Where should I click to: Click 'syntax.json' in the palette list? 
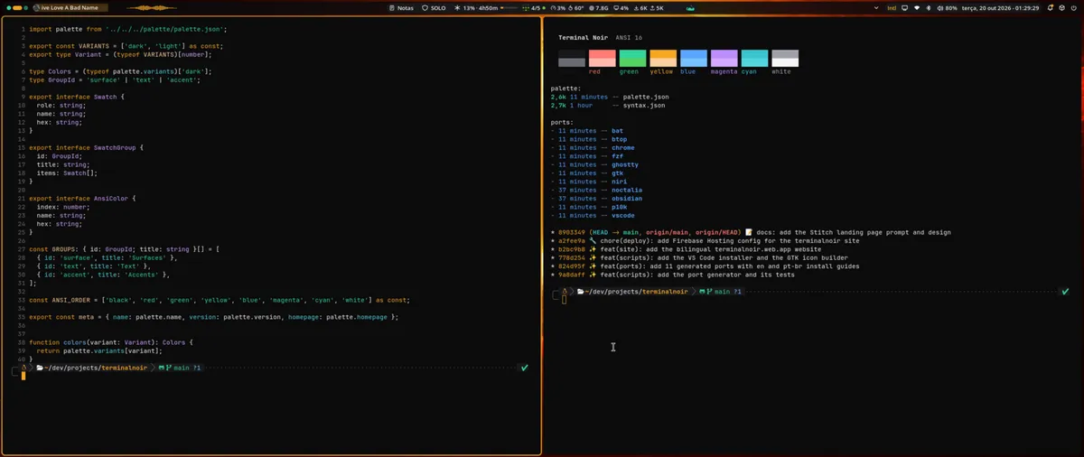tap(644, 106)
